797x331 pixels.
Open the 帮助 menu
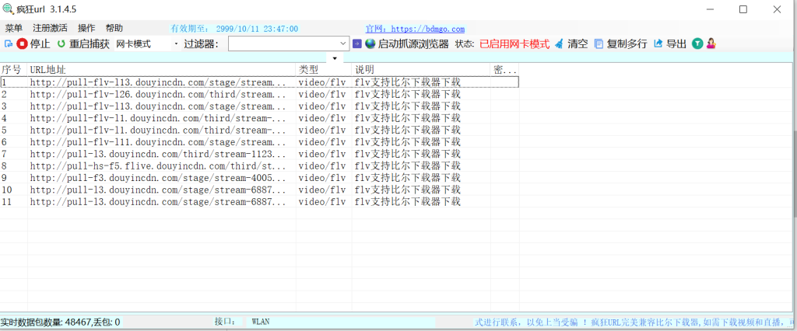[114, 29]
